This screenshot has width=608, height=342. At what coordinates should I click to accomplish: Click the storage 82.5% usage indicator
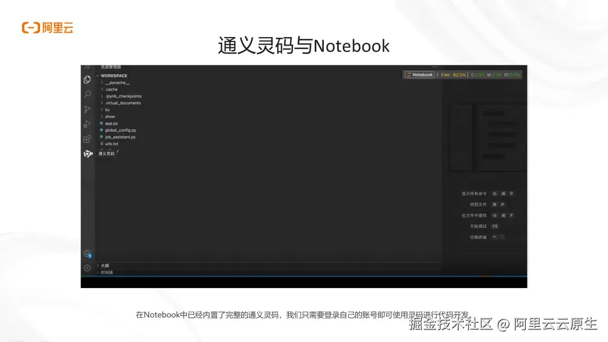click(453, 75)
